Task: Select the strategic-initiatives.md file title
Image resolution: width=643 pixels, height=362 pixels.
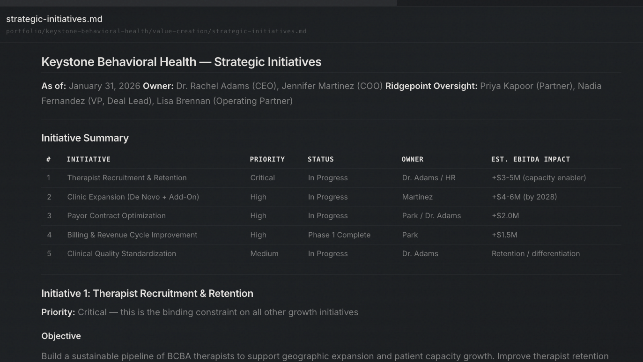Action: pyautogui.click(x=54, y=19)
